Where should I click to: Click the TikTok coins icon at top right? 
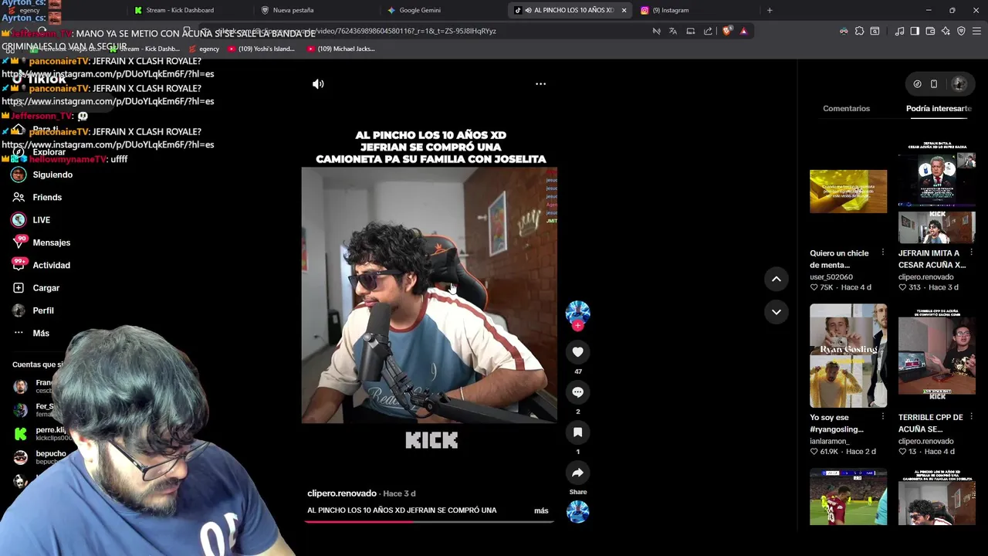tap(917, 84)
